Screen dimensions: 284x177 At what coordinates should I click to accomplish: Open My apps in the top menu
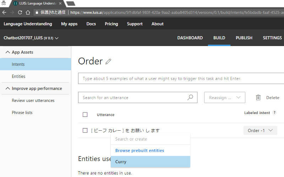tap(69, 24)
